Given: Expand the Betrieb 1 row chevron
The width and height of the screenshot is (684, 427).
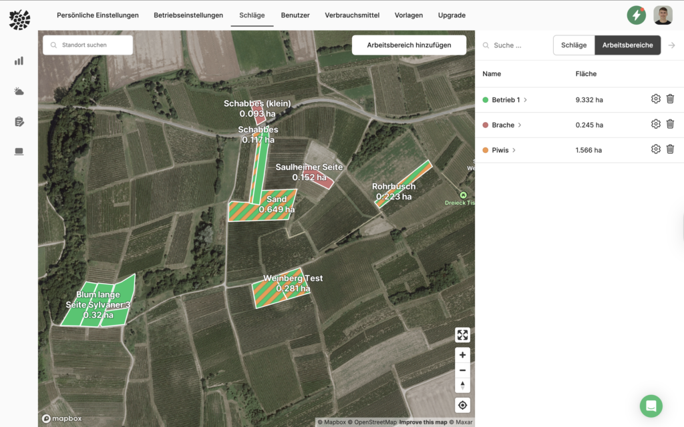Looking at the screenshot, I should [526, 100].
